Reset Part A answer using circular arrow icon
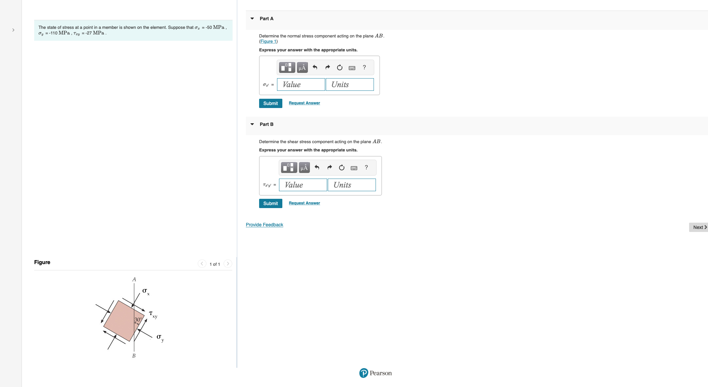Screen dimensions: 708x387 click(x=339, y=67)
